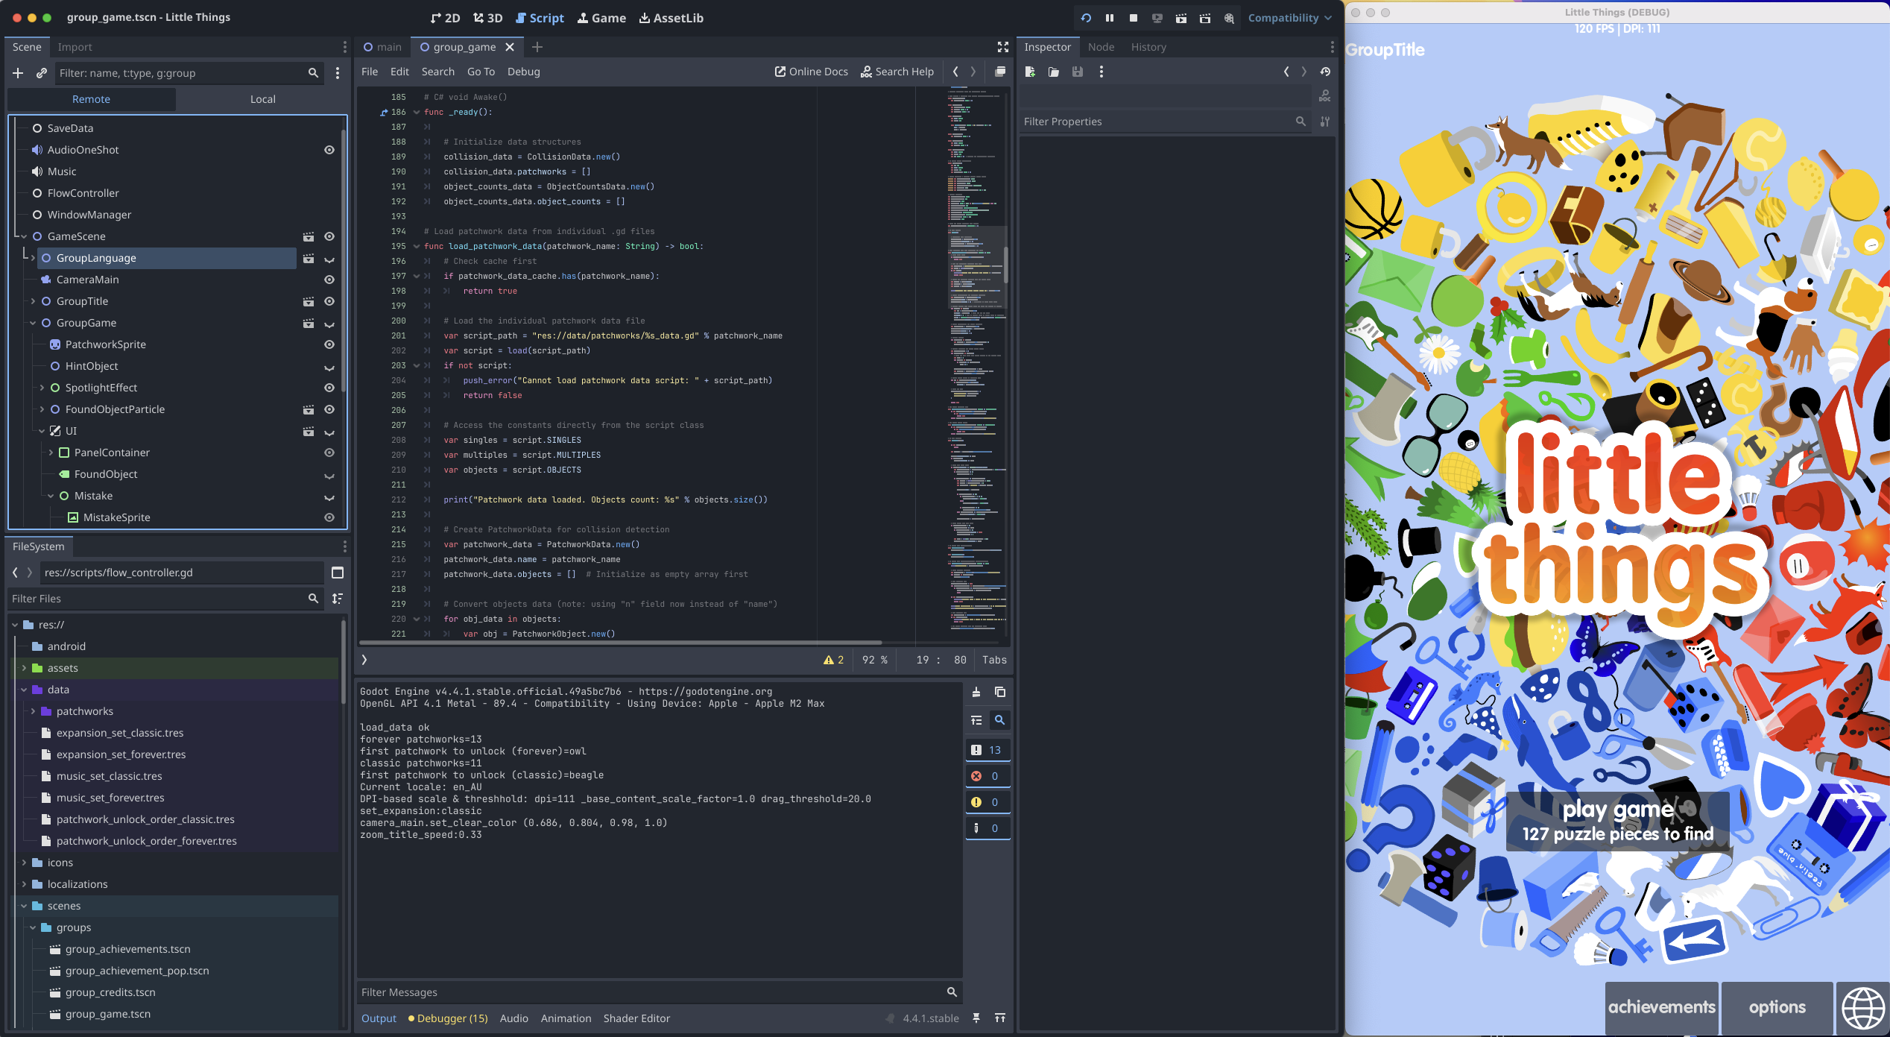This screenshot has height=1037, width=1890.
Task: Toggle visibility of AudioOneShot node
Action: point(329,150)
